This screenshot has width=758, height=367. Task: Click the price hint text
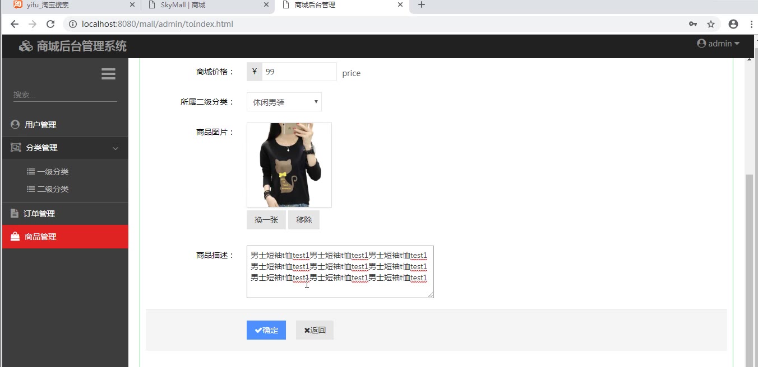point(352,73)
